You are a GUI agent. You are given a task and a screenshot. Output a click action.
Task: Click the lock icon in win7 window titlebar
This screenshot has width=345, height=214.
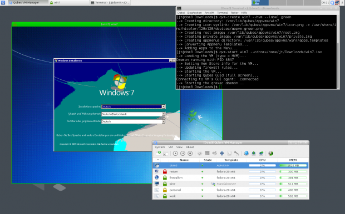pos(15,24)
